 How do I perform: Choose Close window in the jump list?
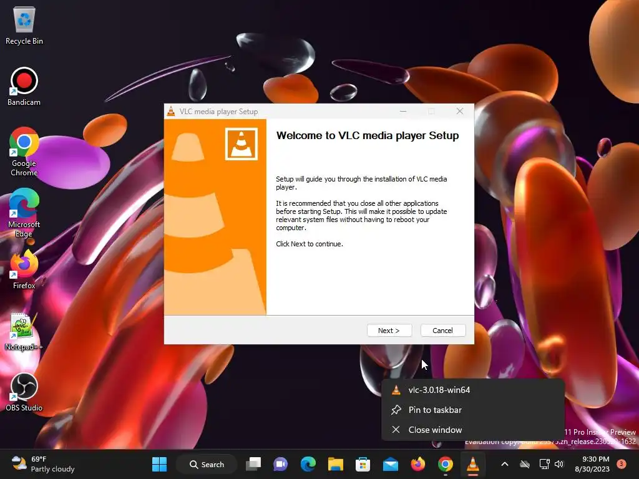(473, 430)
